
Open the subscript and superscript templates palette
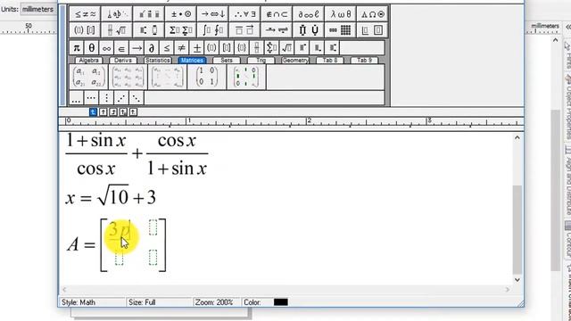(149, 29)
